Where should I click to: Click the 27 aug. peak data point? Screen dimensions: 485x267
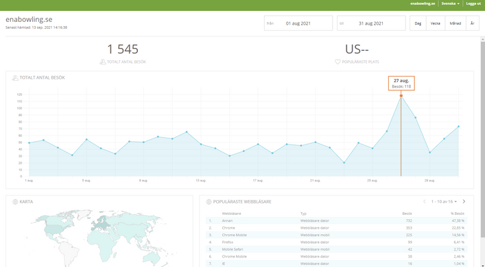pyautogui.click(x=401, y=96)
